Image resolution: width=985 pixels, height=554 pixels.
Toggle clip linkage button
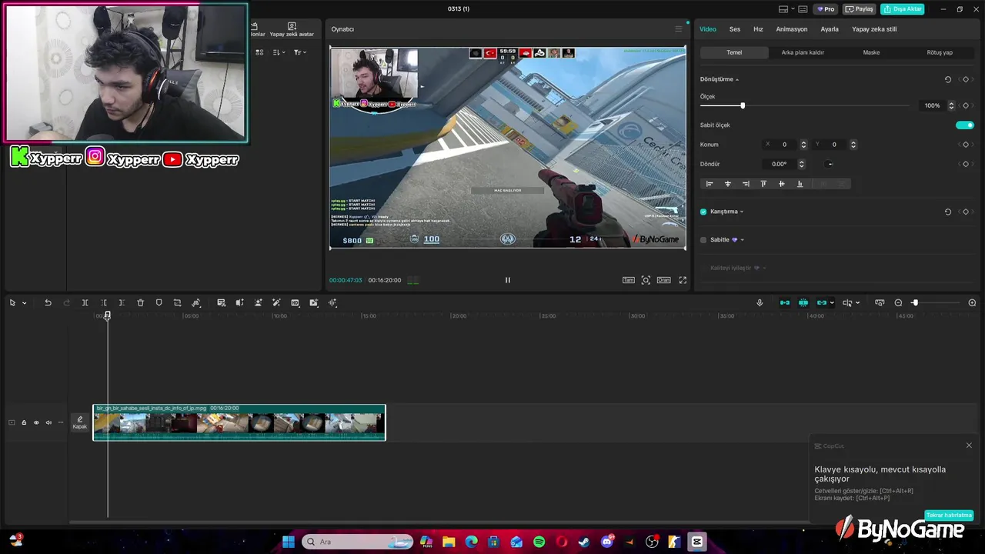822,302
